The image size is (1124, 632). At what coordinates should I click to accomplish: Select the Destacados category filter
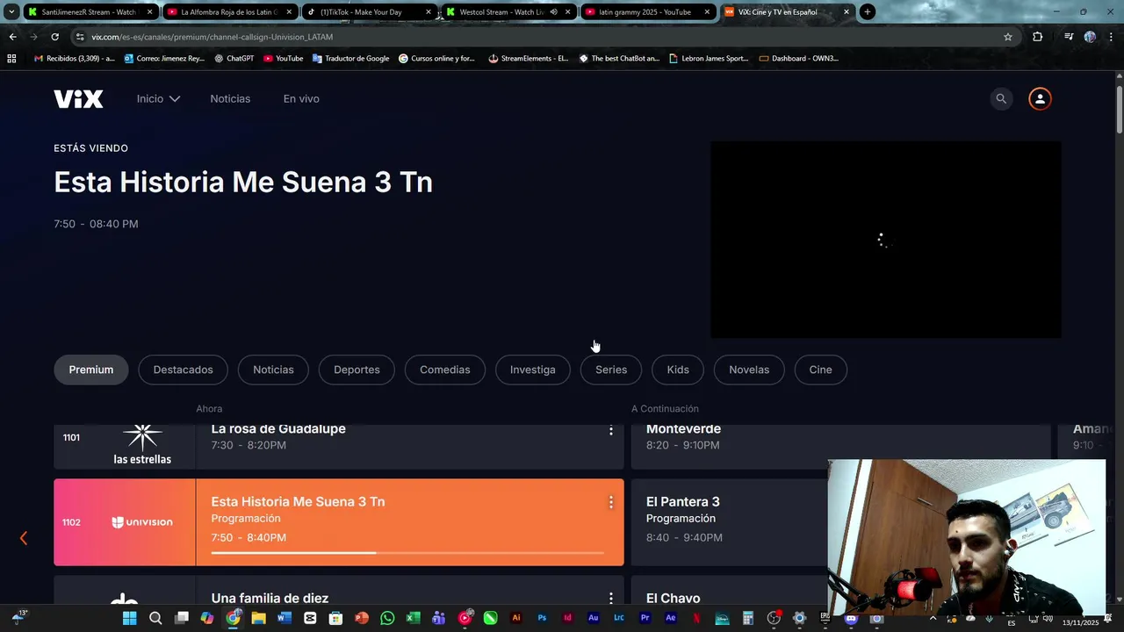(x=184, y=370)
